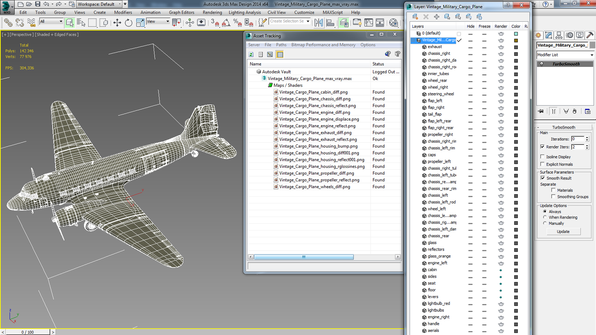Click the Align tool
Screen dimensions: 596x335
pyautogui.click(x=330, y=23)
